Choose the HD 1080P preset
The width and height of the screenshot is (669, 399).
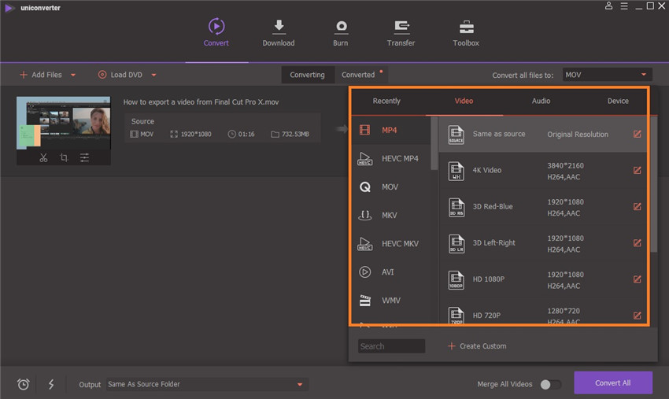pos(543,279)
